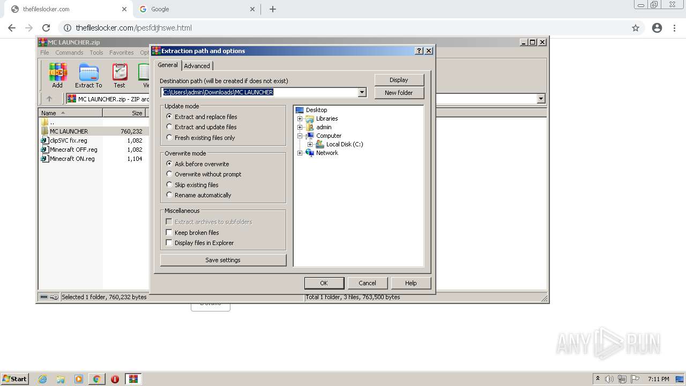The image size is (686, 386).
Task: Click the Save settings button
Action: [223, 260]
